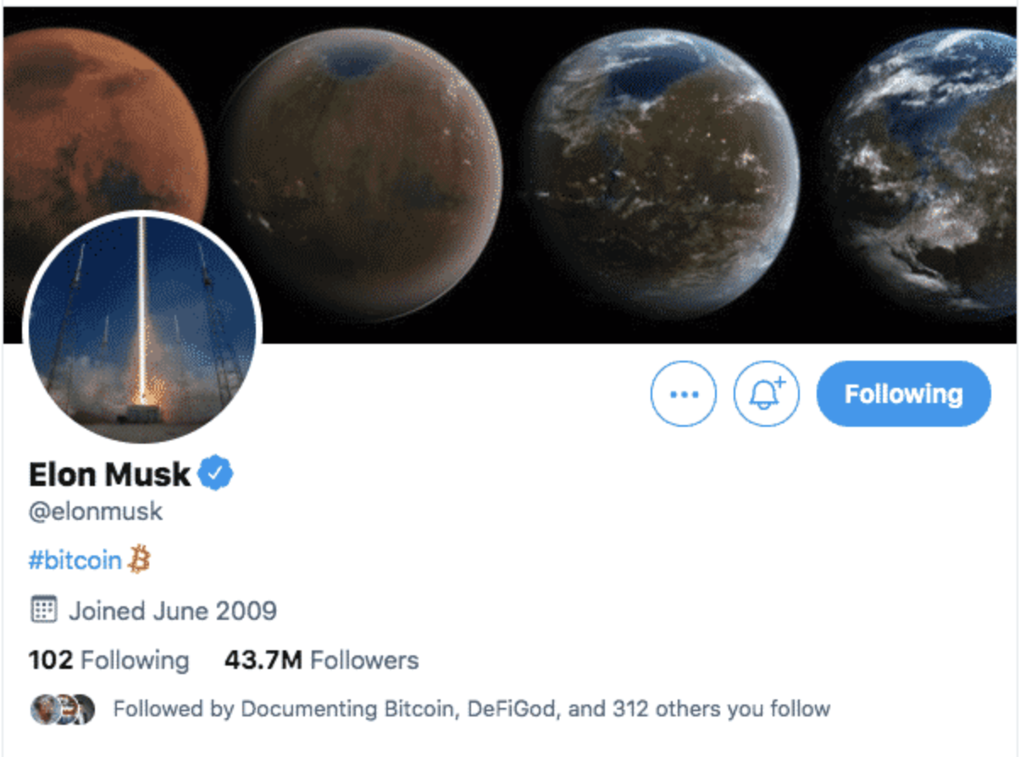Turn on notifications with the bell icon
The image size is (1020, 757).
[x=766, y=394]
